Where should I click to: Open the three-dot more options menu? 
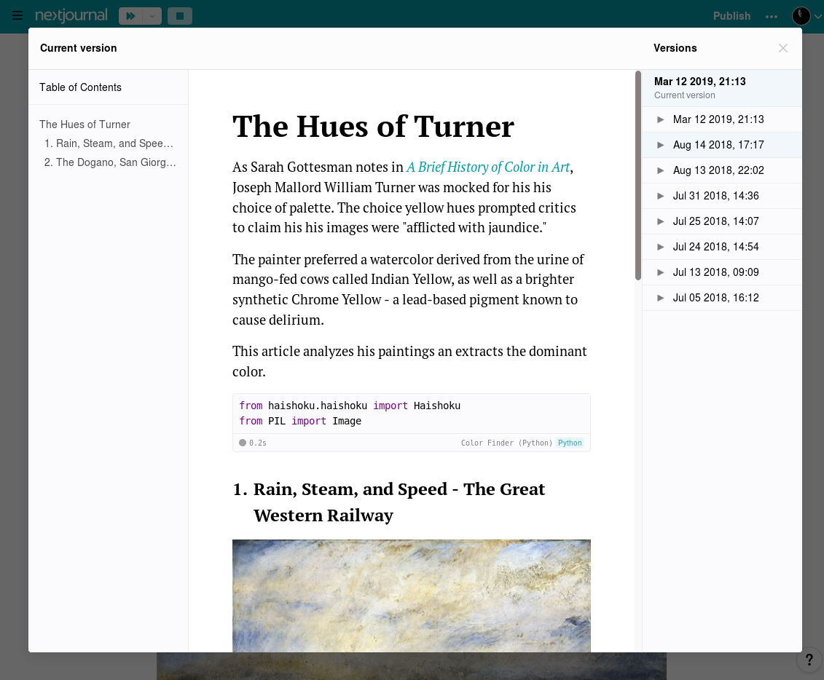772,16
